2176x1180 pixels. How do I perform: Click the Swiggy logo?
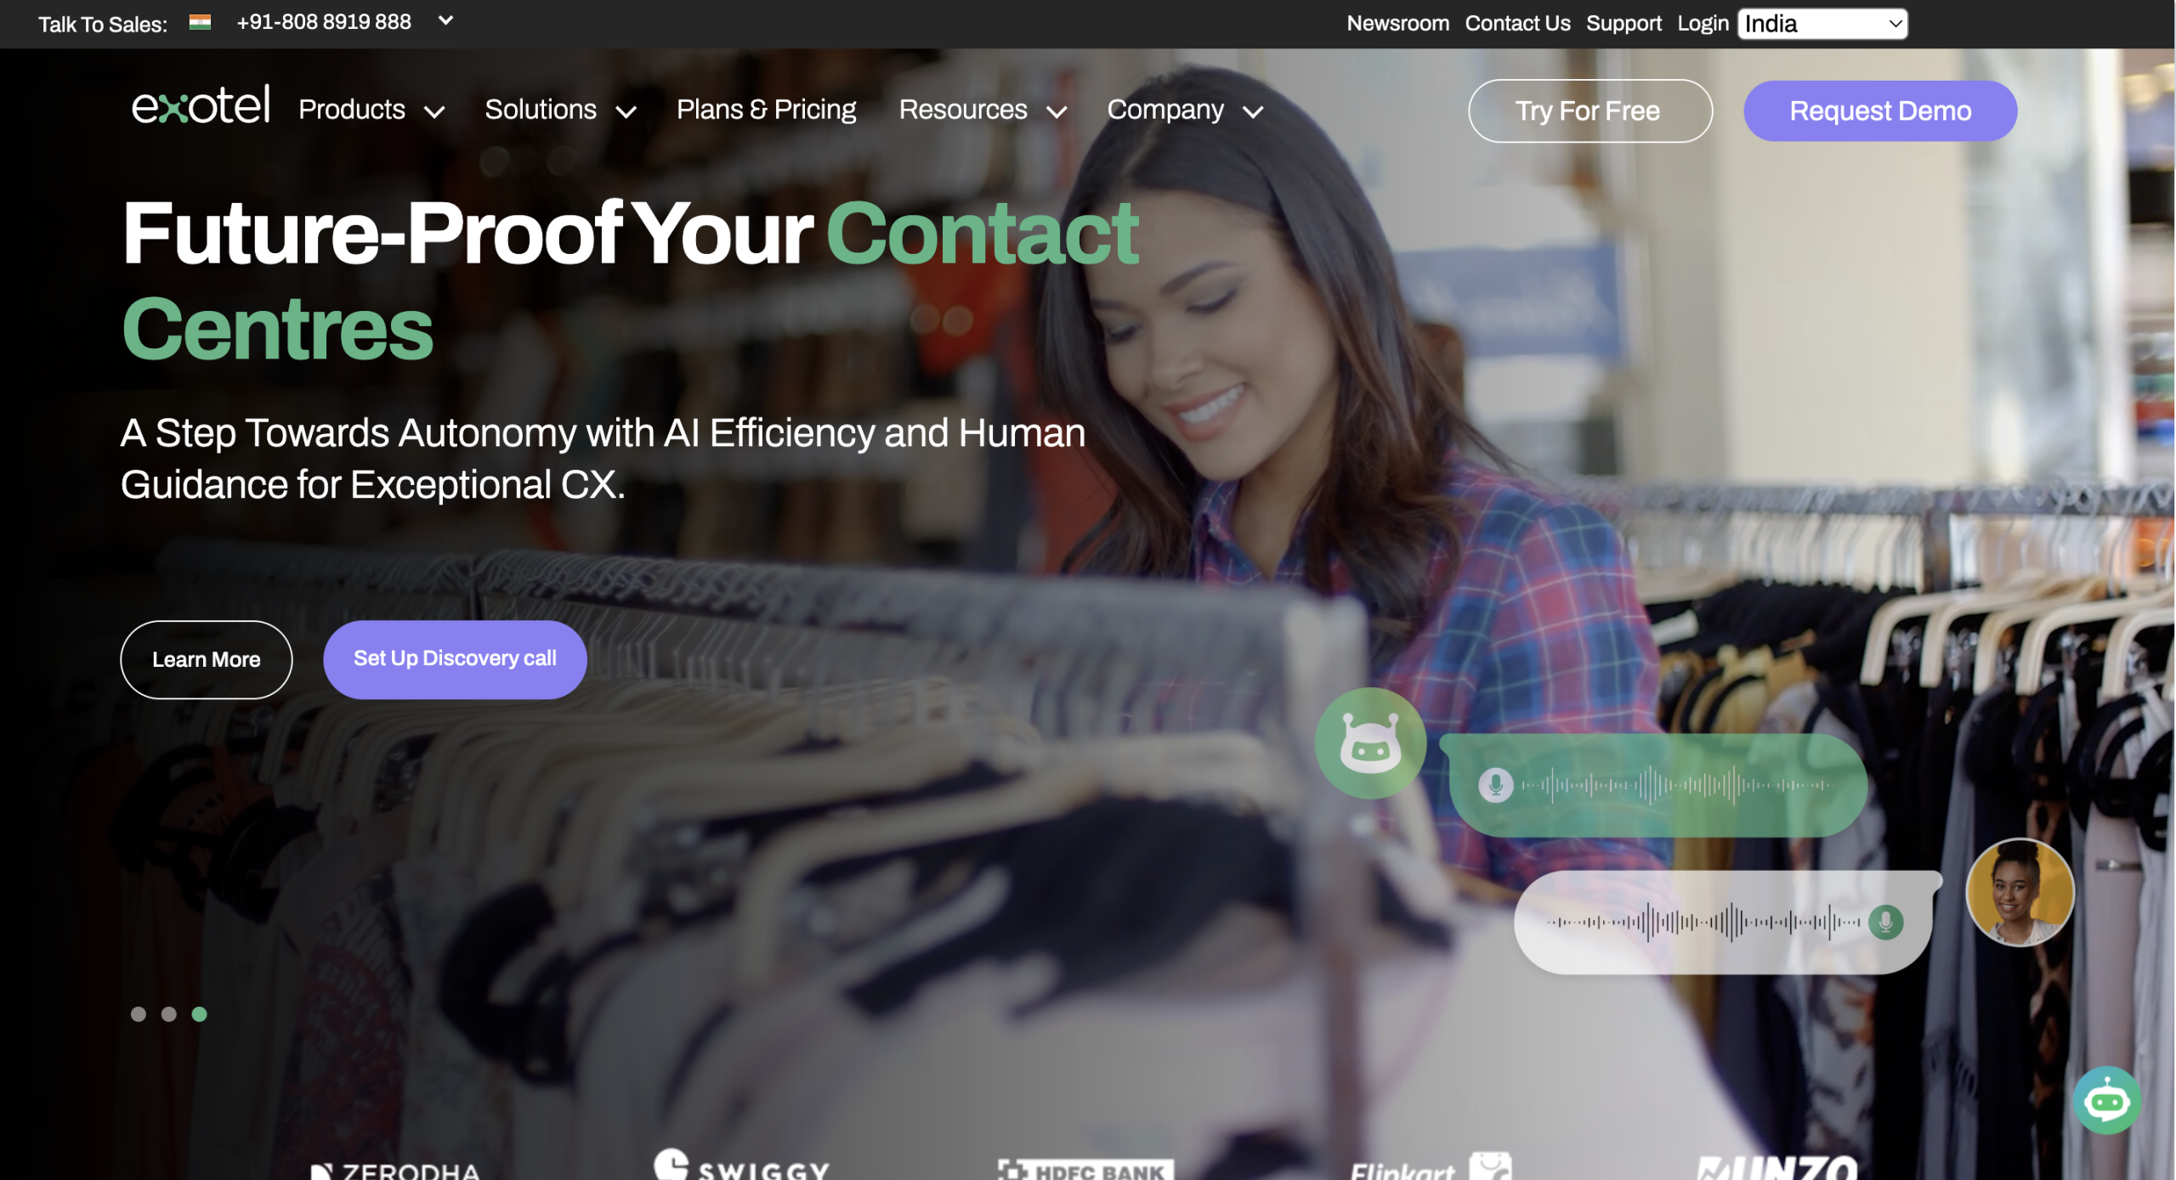[741, 1164]
